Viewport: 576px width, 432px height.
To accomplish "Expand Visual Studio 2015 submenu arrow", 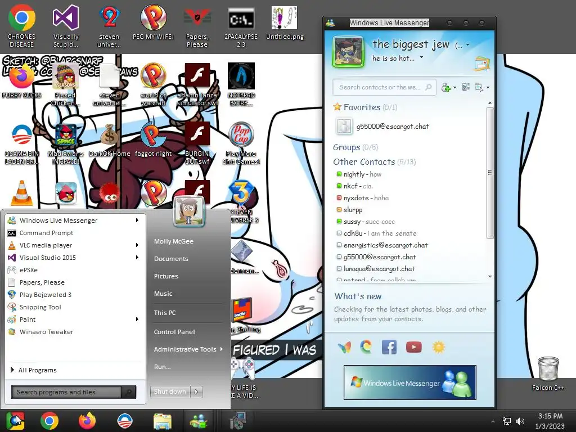I will point(137,258).
